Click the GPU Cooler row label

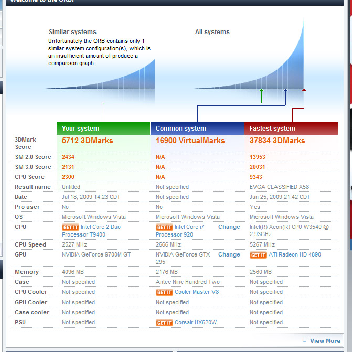click(31, 302)
